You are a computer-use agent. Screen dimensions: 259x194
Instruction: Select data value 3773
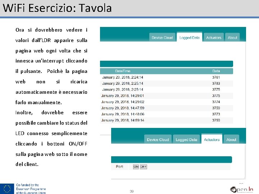216,114
